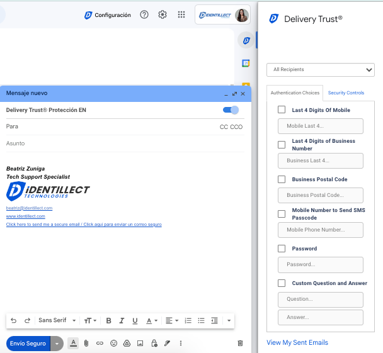The height and width of the screenshot is (353, 383).
Task: Undo last edit in compose toolbar
Action: pyautogui.click(x=14, y=320)
